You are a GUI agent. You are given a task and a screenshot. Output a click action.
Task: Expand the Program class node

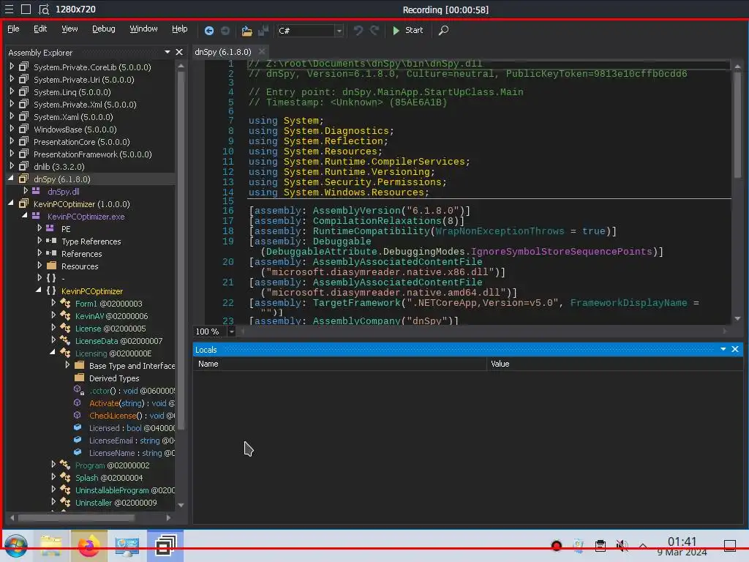pyautogui.click(x=53, y=464)
